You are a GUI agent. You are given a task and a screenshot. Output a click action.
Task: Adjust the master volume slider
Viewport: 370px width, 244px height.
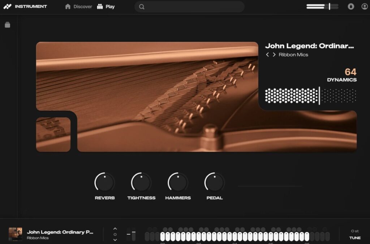click(322, 7)
